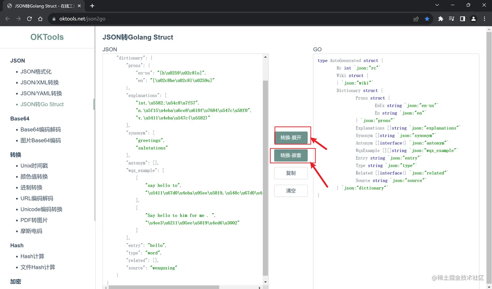Image resolution: width=492 pixels, height=289 pixels.
Task: Click the browser back arrow
Action: tap(7, 19)
